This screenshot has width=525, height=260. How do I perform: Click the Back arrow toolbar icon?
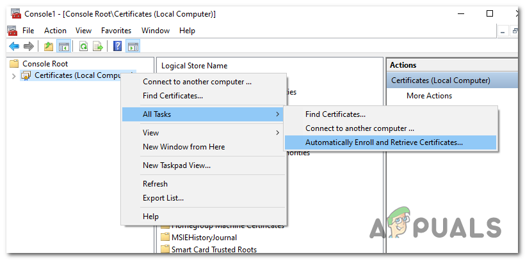click(14, 46)
